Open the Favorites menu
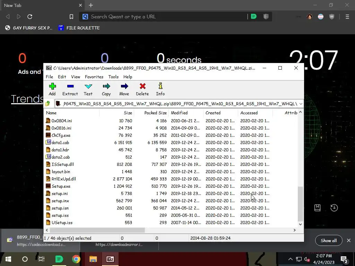 point(94,77)
